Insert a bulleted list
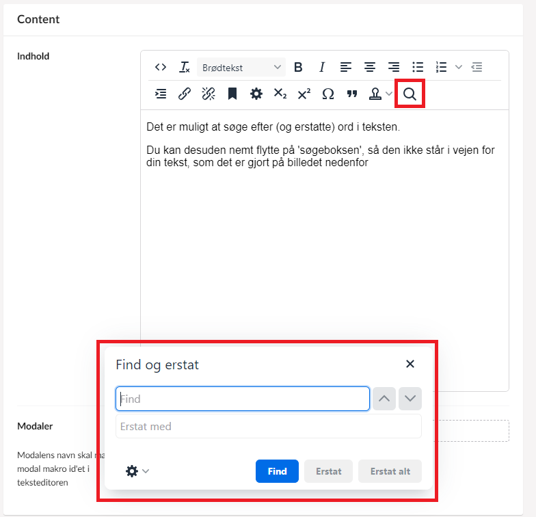Screen dimensions: 536x517 click(418, 67)
